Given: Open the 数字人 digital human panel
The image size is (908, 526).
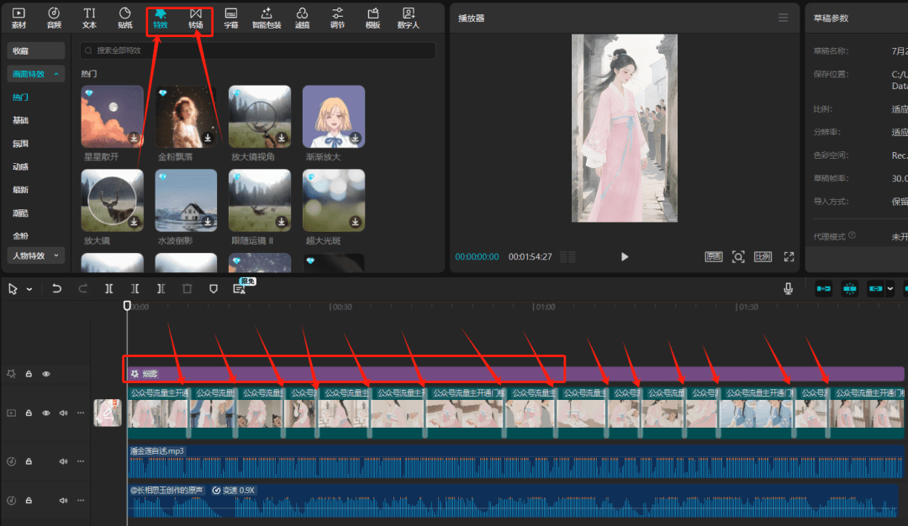Looking at the screenshot, I should point(409,18).
